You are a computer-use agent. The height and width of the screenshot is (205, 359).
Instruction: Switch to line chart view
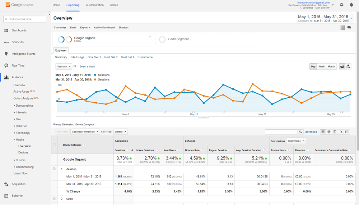(342, 67)
